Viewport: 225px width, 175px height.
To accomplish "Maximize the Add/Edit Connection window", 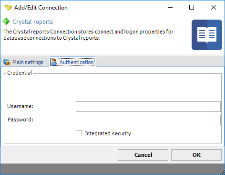I will (192, 7).
